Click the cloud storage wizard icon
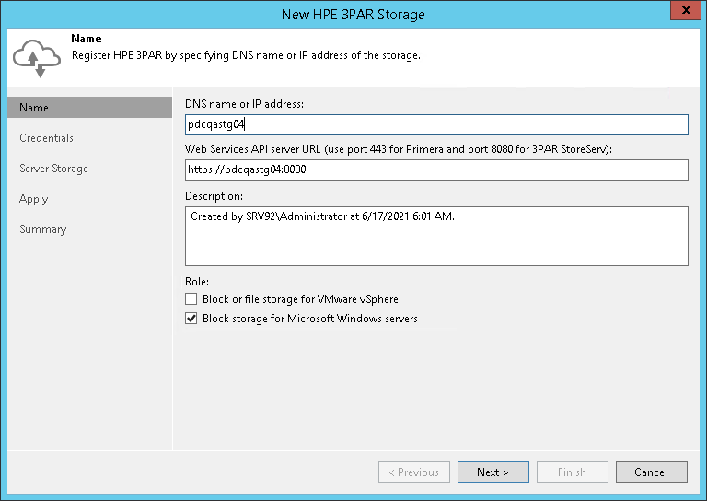Viewport: 707px width, 501px height. click(x=37, y=58)
